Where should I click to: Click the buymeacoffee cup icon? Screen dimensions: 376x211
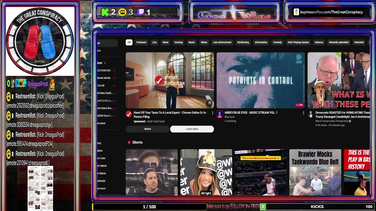[296, 12]
